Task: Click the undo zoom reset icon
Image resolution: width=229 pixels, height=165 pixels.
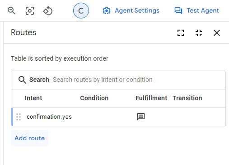Action: pos(48,11)
